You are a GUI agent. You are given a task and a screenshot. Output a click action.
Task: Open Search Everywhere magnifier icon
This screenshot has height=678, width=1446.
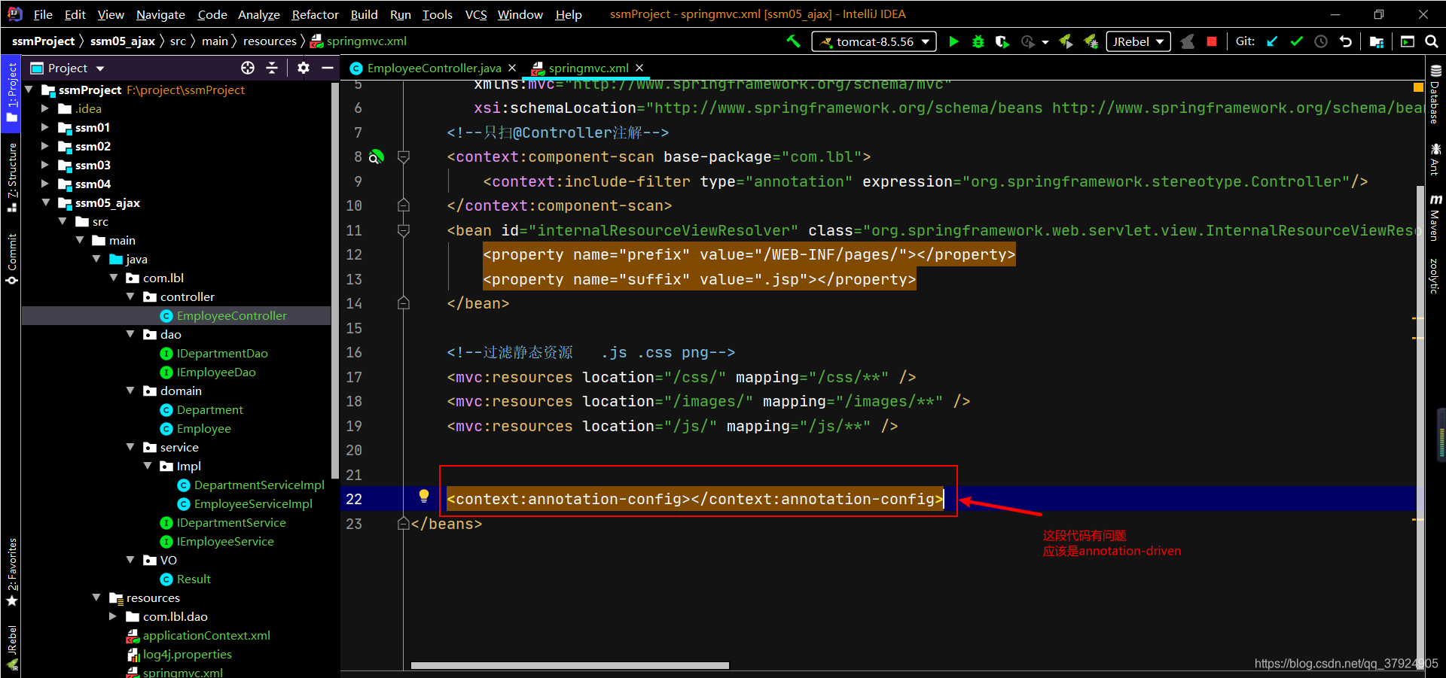[x=1432, y=41]
